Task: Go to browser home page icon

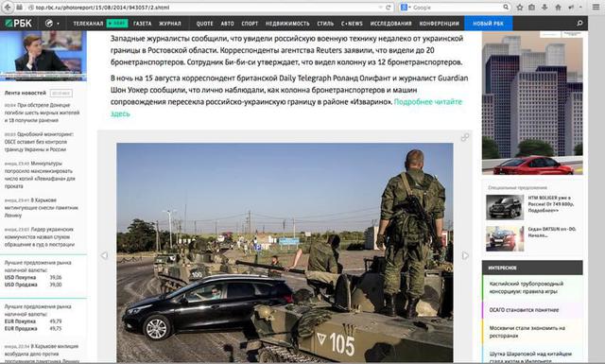Action: (558, 8)
